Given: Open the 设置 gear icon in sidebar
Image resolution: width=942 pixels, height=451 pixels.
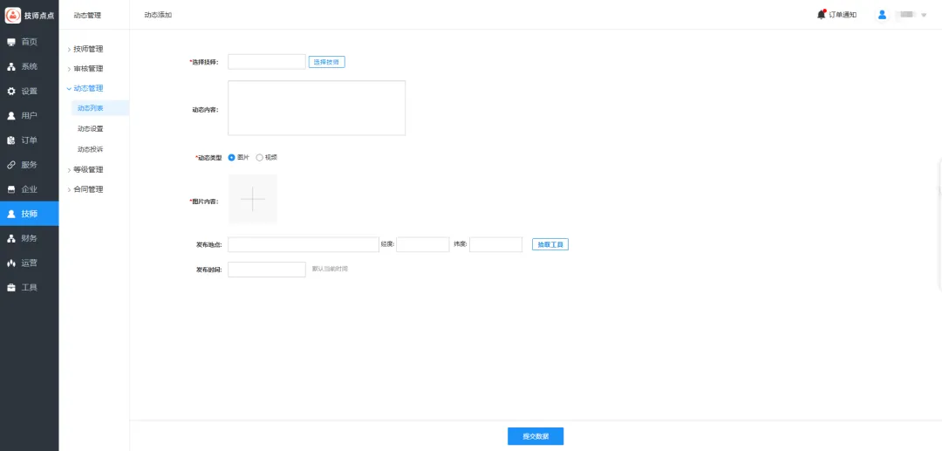Looking at the screenshot, I should pos(11,91).
